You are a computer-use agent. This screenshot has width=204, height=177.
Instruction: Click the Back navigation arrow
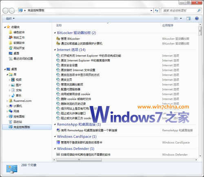pyautogui.click(x=5, y=11)
